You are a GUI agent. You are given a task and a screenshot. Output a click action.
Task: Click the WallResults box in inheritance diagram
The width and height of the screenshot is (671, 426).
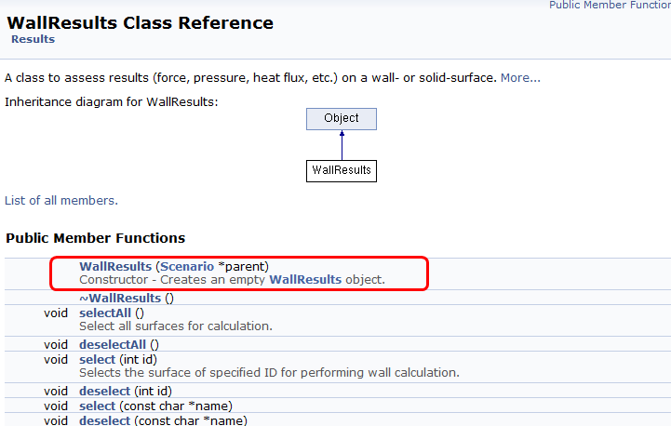(342, 170)
